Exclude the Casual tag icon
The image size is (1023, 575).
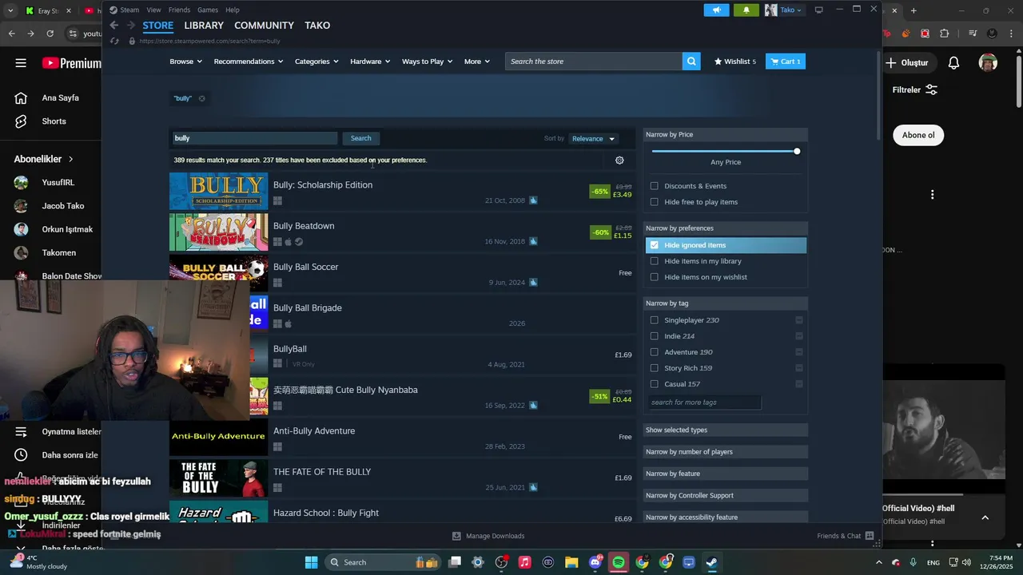[x=799, y=384]
